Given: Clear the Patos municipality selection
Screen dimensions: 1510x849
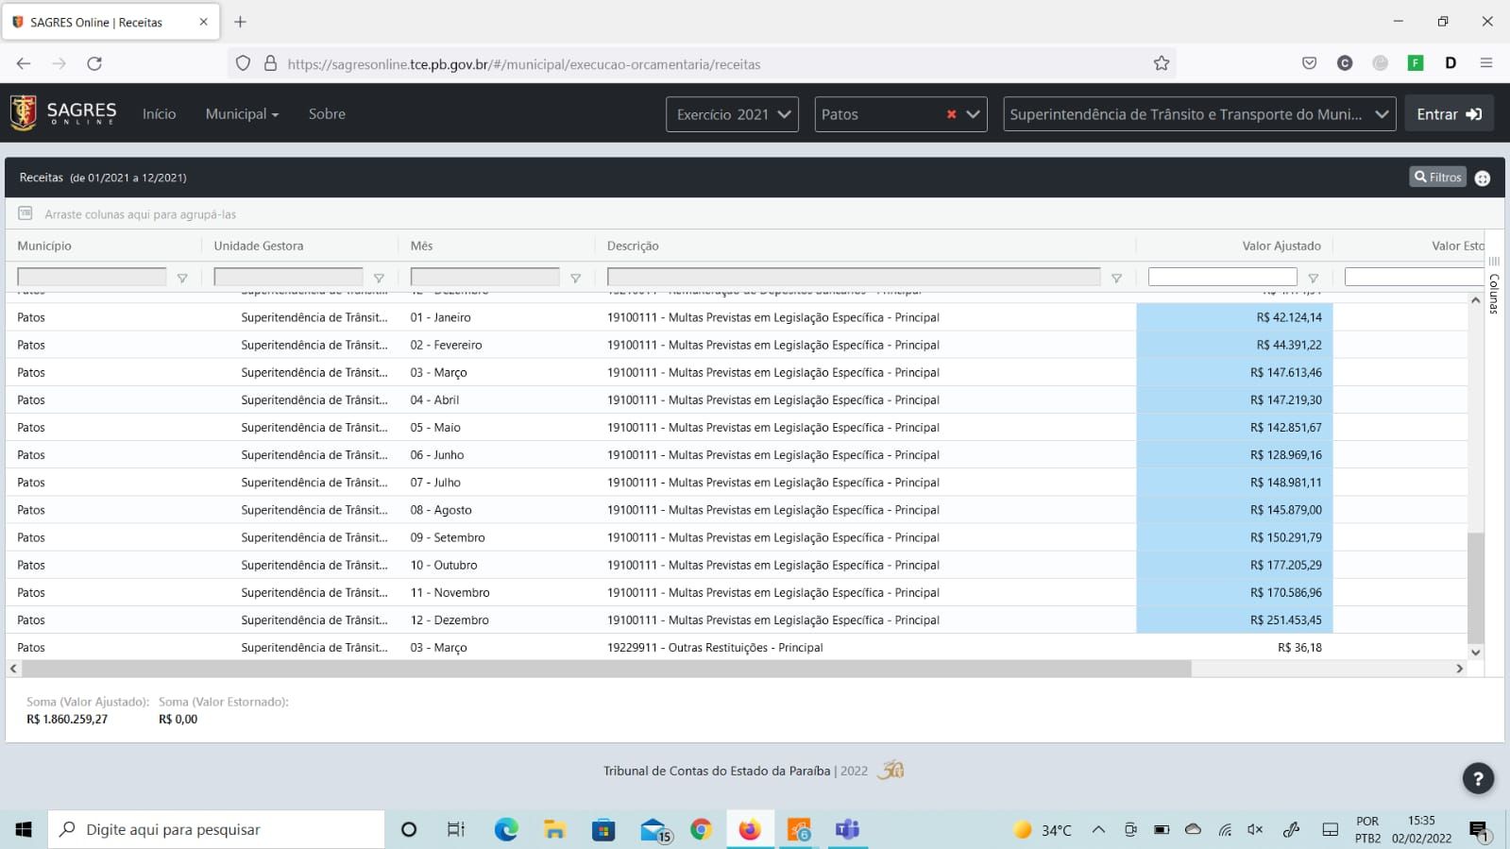Looking at the screenshot, I should [952, 114].
